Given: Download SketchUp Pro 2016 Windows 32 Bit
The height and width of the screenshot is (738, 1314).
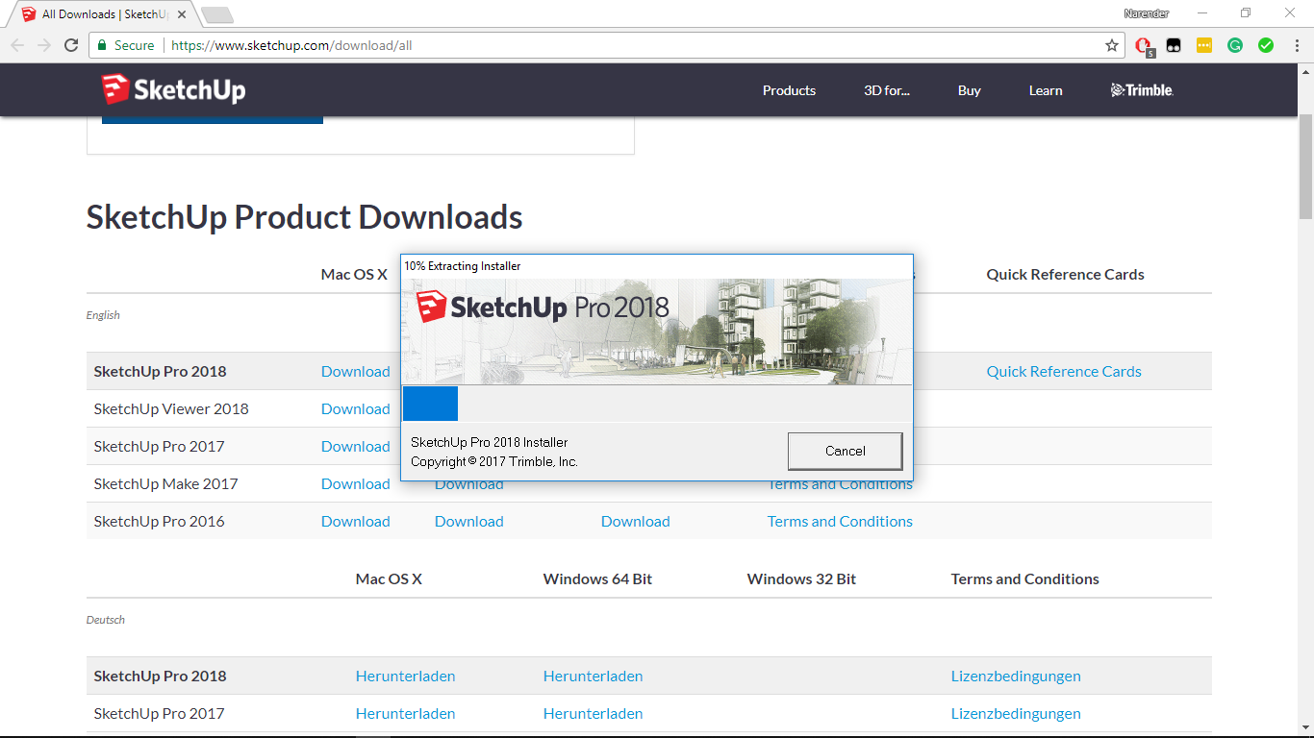Looking at the screenshot, I should click(x=636, y=521).
